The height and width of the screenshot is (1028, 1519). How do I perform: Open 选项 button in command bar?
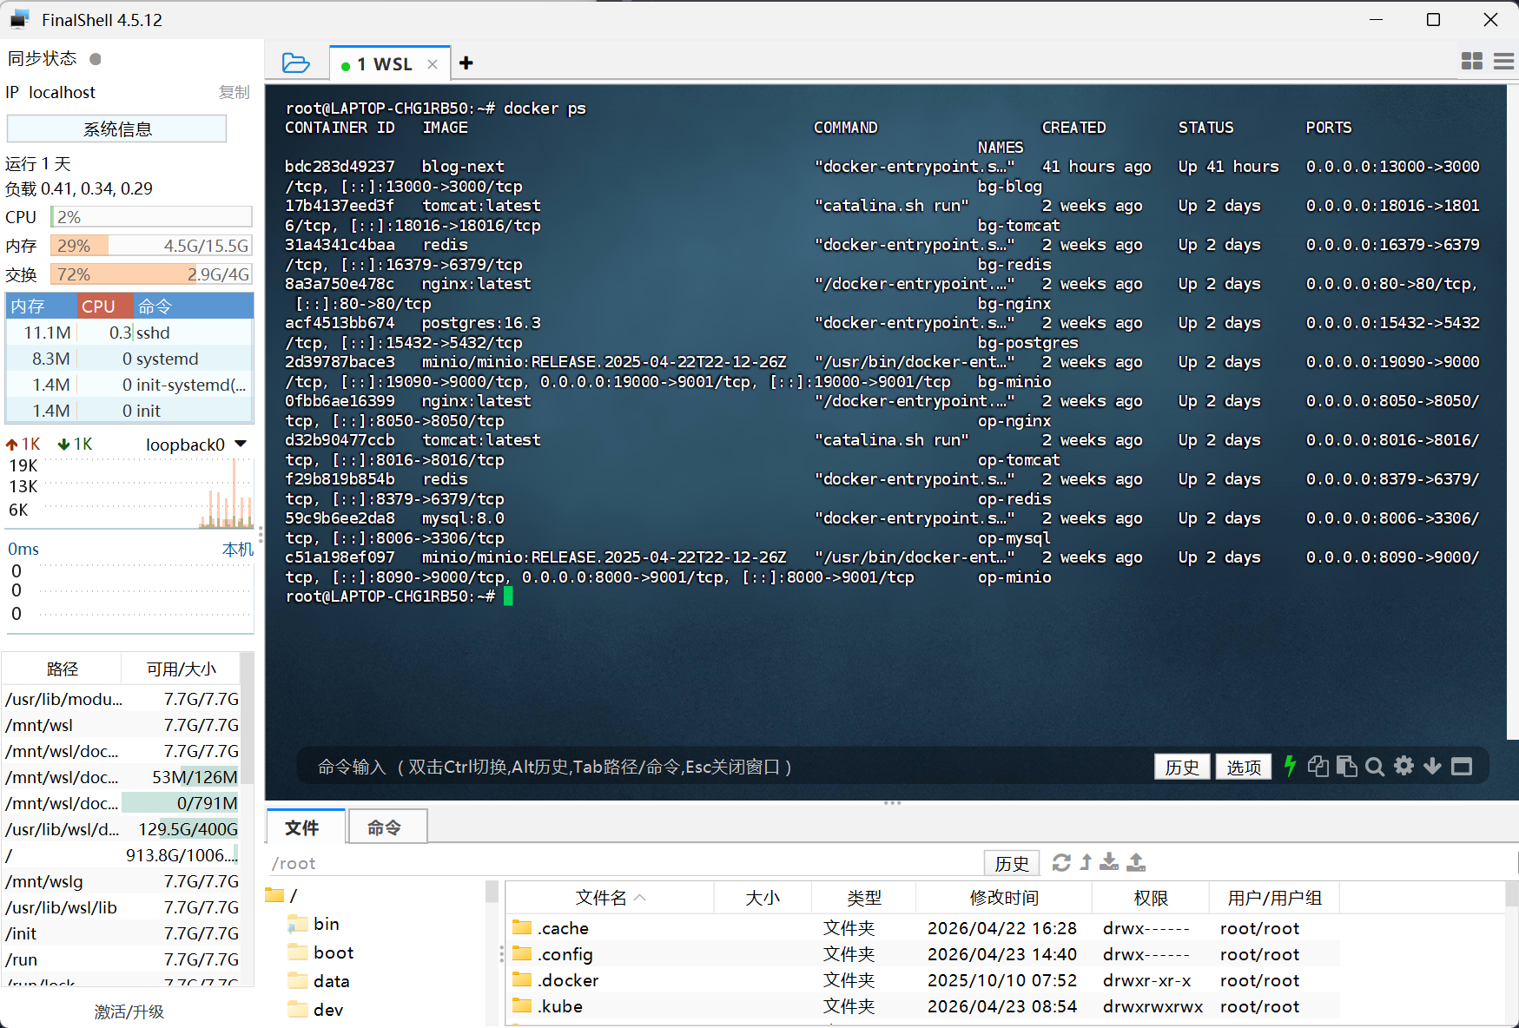pos(1244,767)
